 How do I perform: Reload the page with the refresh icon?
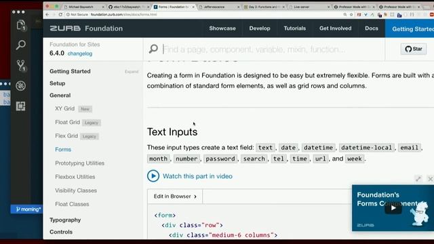[60, 14]
